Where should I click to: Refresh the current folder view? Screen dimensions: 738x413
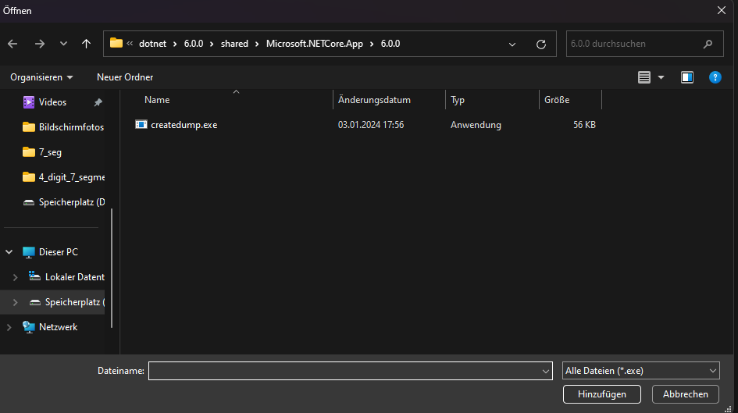click(541, 45)
